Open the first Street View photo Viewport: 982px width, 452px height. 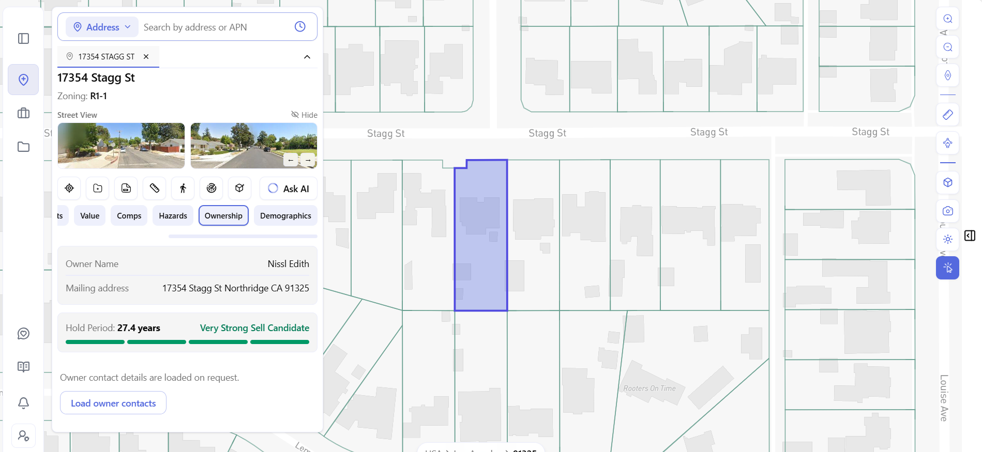[x=121, y=146]
